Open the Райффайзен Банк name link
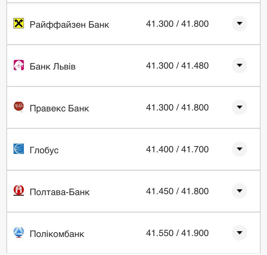The width and height of the screenshot is (267, 255). click(x=69, y=24)
